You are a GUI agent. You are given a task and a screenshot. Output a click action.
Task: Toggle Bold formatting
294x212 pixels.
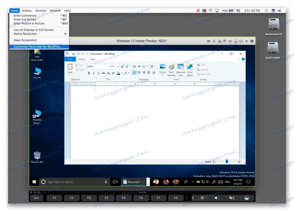(x=89, y=73)
